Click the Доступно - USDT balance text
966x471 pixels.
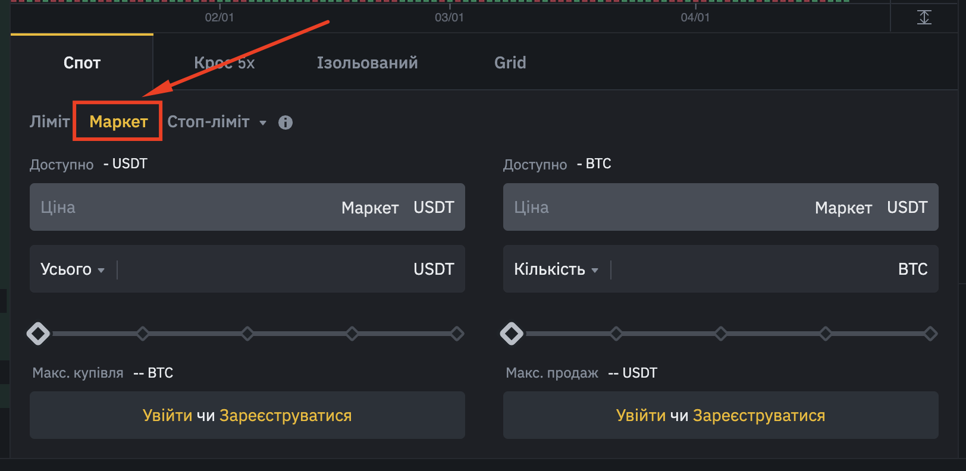point(89,164)
